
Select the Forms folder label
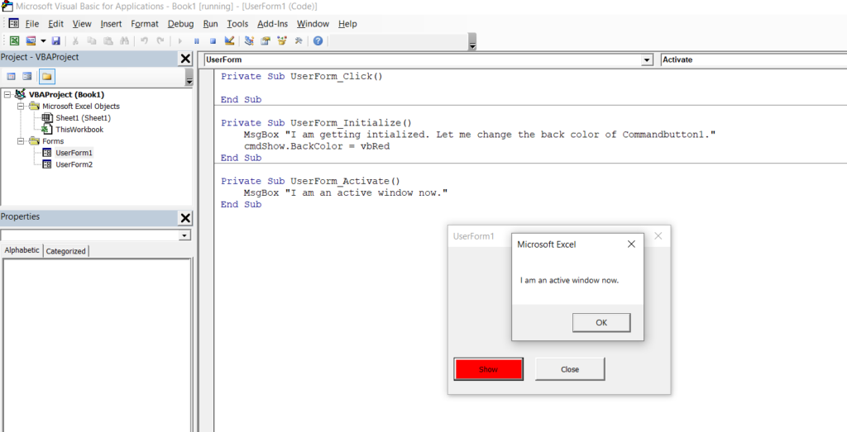point(53,141)
